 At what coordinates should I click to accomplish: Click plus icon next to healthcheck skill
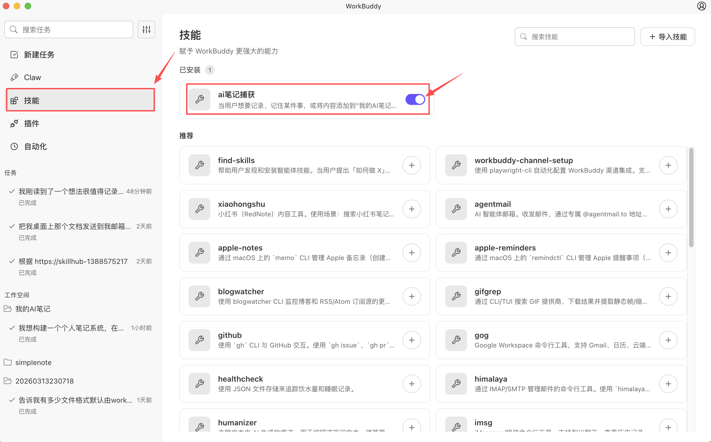click(x=411, y=384)
